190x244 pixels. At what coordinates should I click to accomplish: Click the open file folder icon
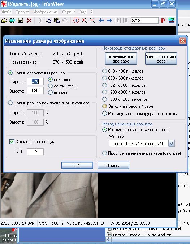pyautogui.click(x=4, y=20)
